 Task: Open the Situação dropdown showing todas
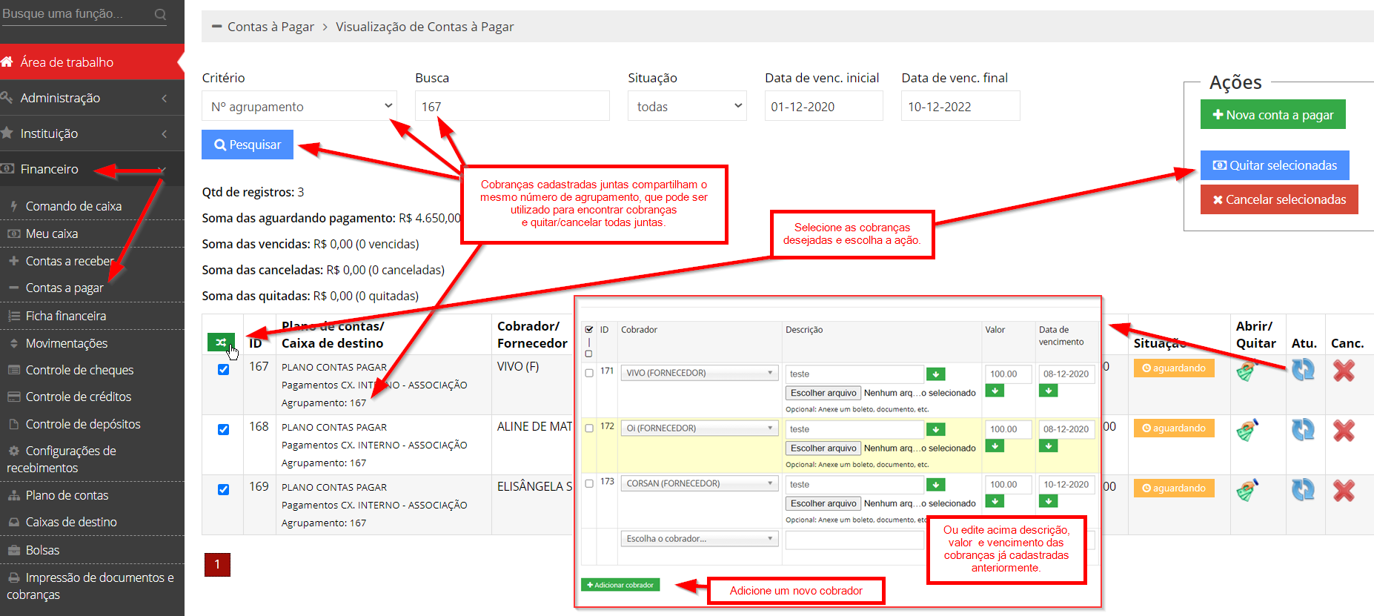(686, 106)
